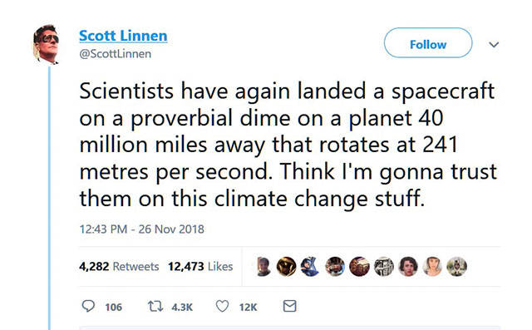Expand the tweet options chevron
532x330 pixels.
(494, 44)
